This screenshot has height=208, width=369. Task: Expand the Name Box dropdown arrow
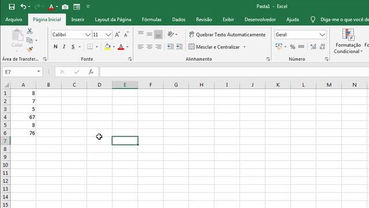39,72
